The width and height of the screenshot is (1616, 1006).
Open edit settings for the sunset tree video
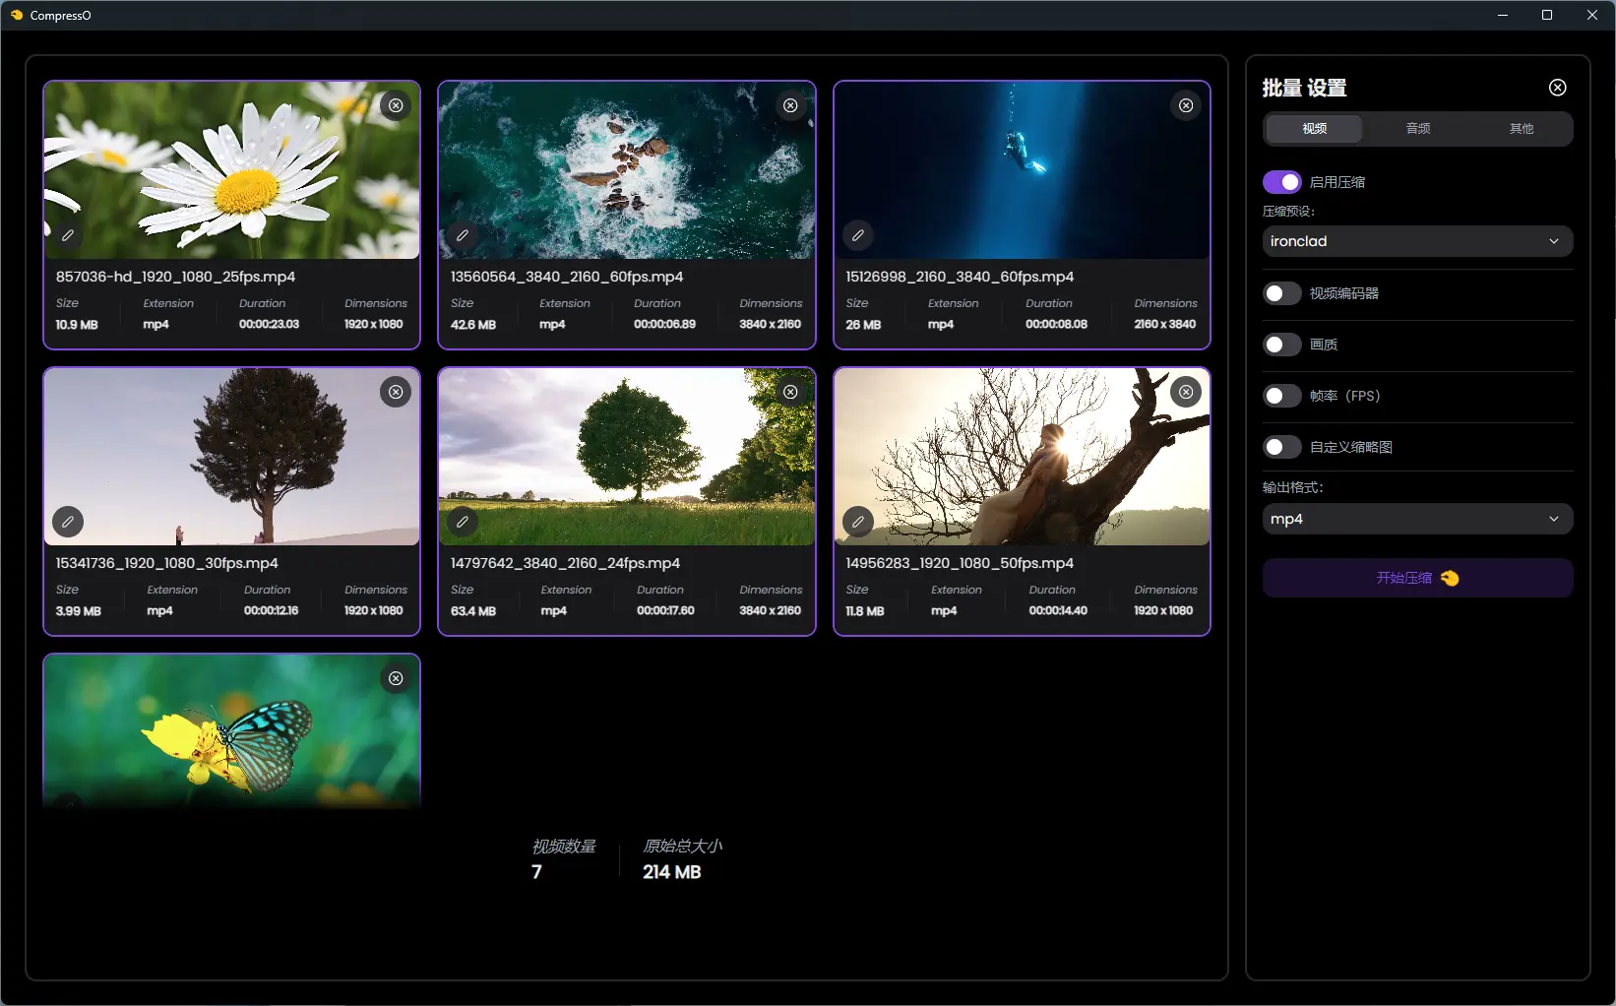click(x=858, y=522)
